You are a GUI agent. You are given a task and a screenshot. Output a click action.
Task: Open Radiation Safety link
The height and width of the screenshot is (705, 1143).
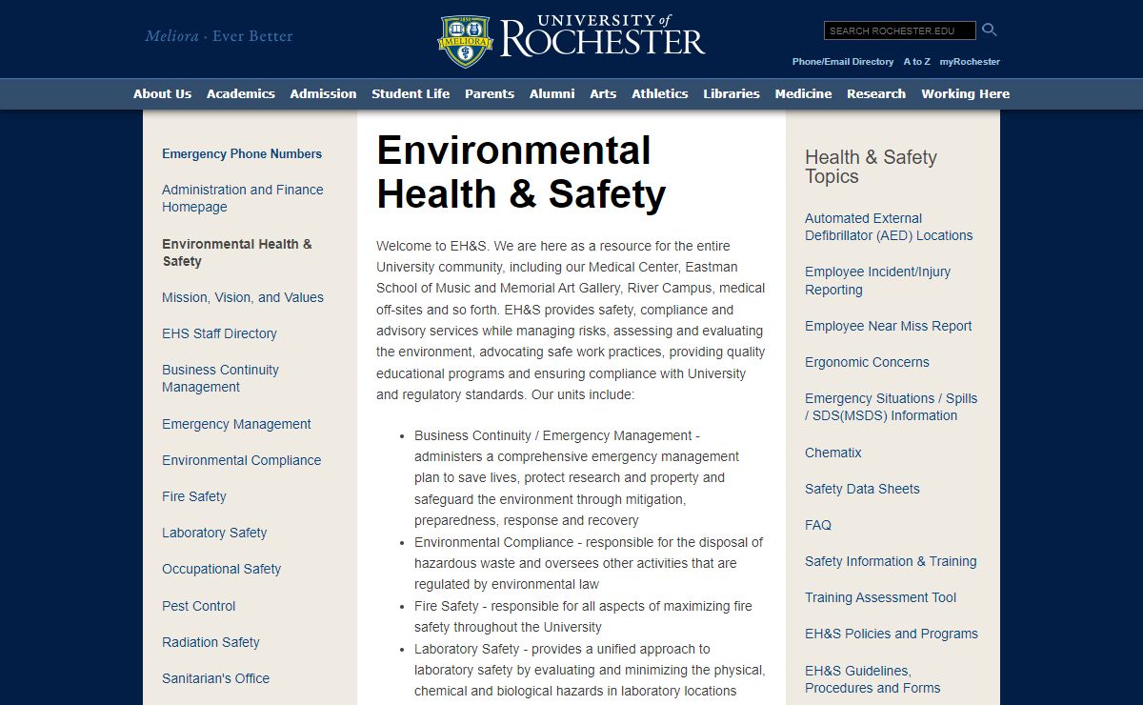211,642
